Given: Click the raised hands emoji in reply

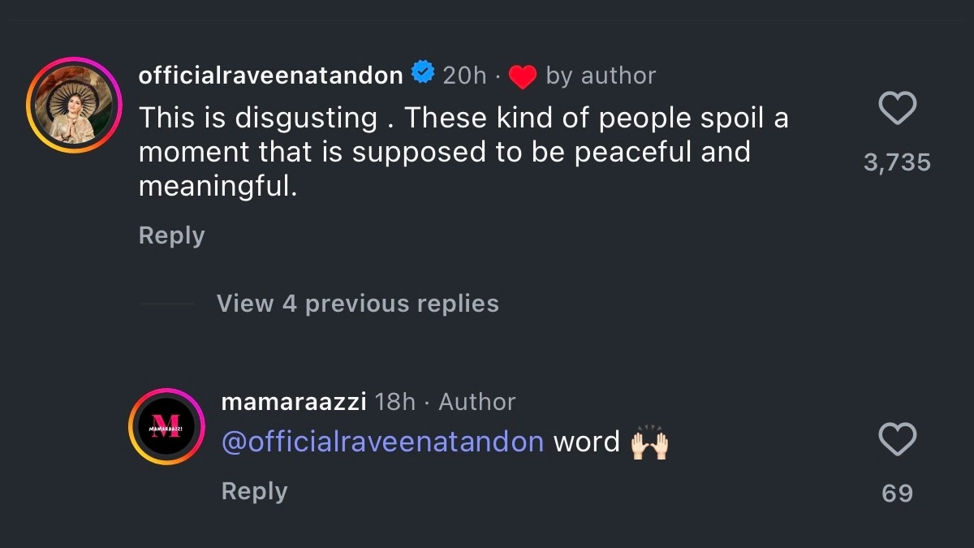Looking at the screenshot, I should coord(649,443).
